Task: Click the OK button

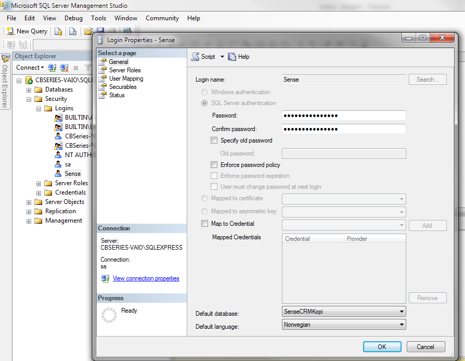Action: pos(382,347)
